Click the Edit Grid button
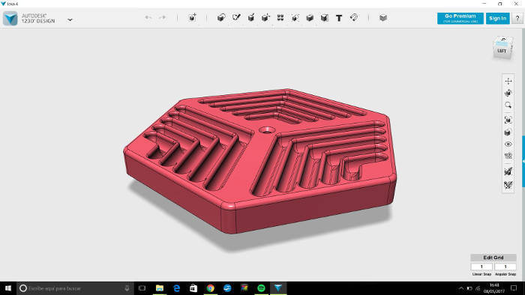525x295 pixels. (493, 258)
